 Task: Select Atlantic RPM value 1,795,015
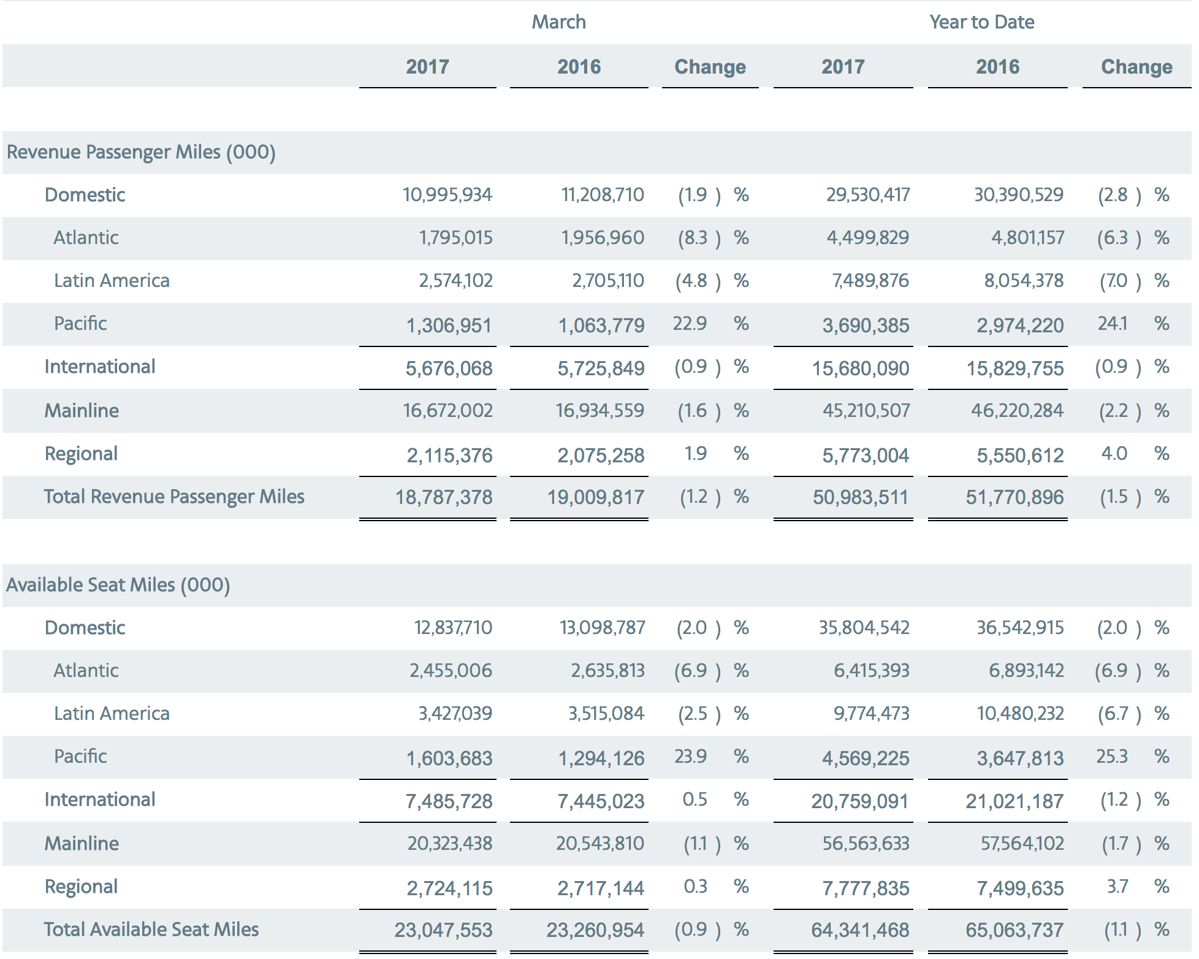455,238
